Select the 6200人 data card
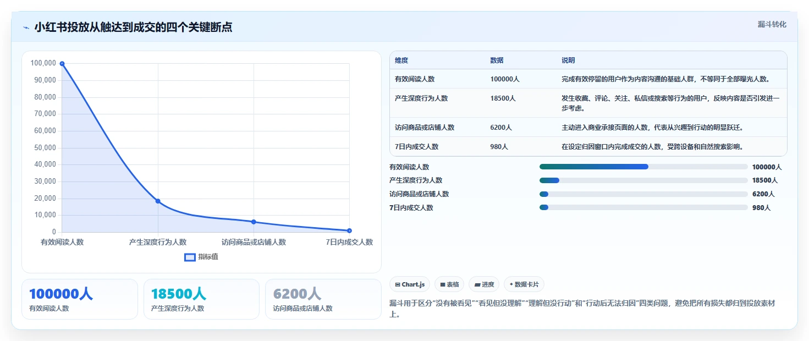This screenshot has height=341, width=809. [x=323, y=299]
